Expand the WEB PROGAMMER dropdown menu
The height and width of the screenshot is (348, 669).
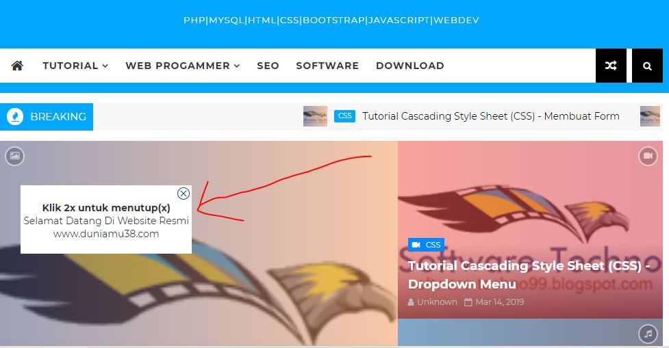coord(183,66)
